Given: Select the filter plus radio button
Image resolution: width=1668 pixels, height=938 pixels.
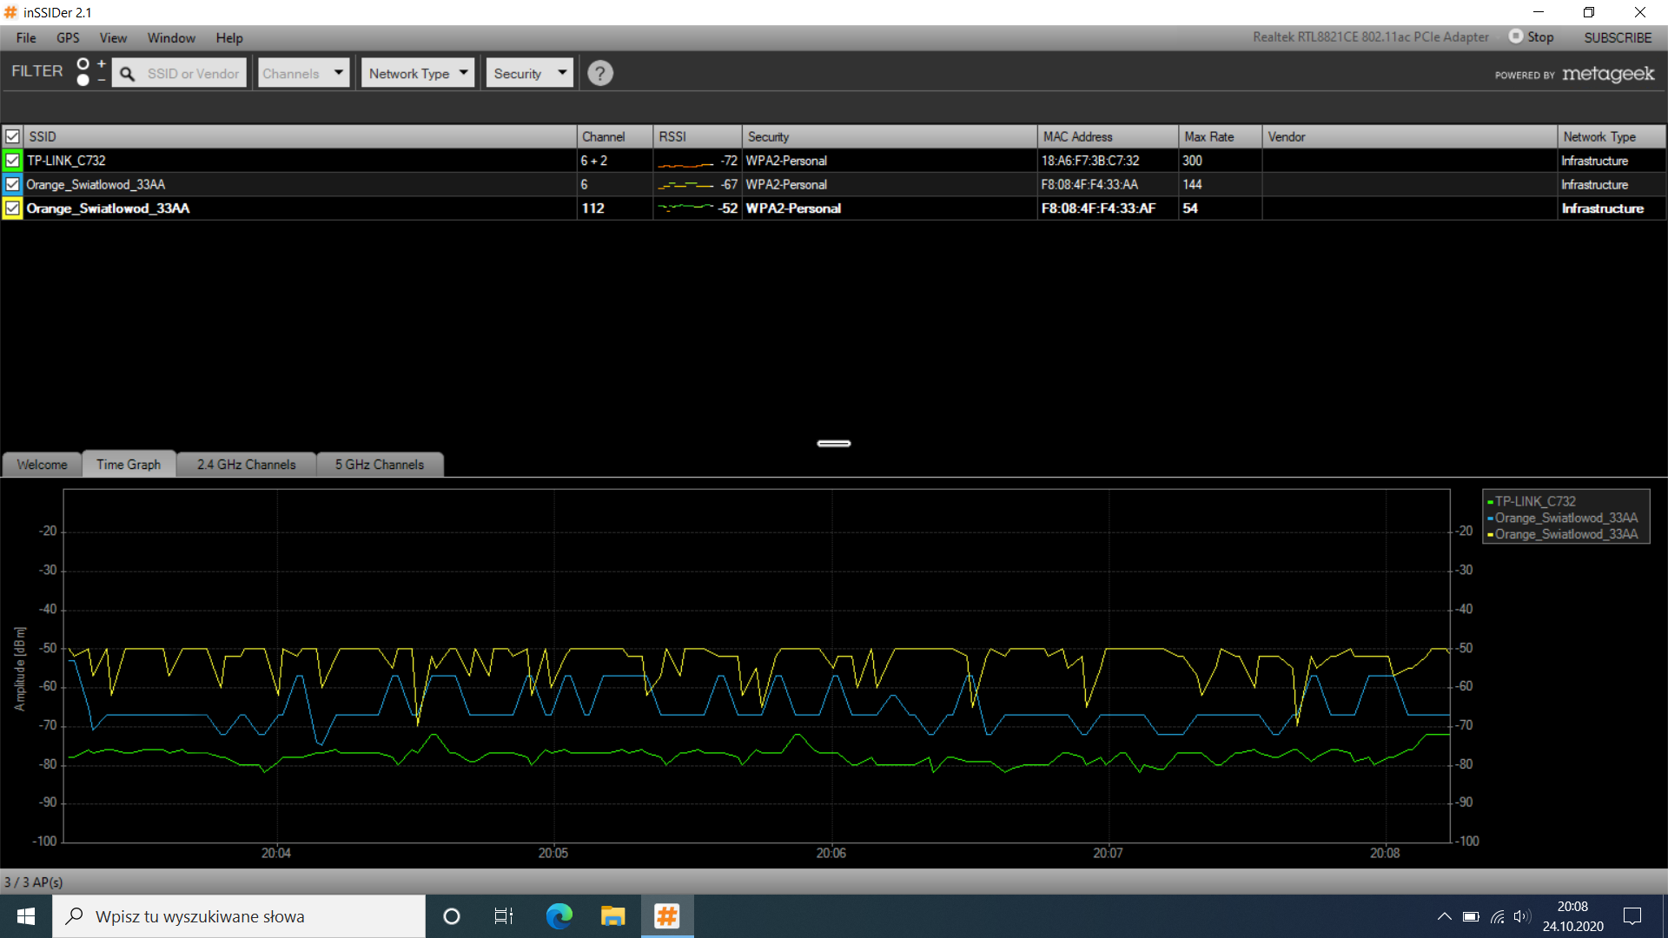Looking at the screenshot, I should pos(83,64).
